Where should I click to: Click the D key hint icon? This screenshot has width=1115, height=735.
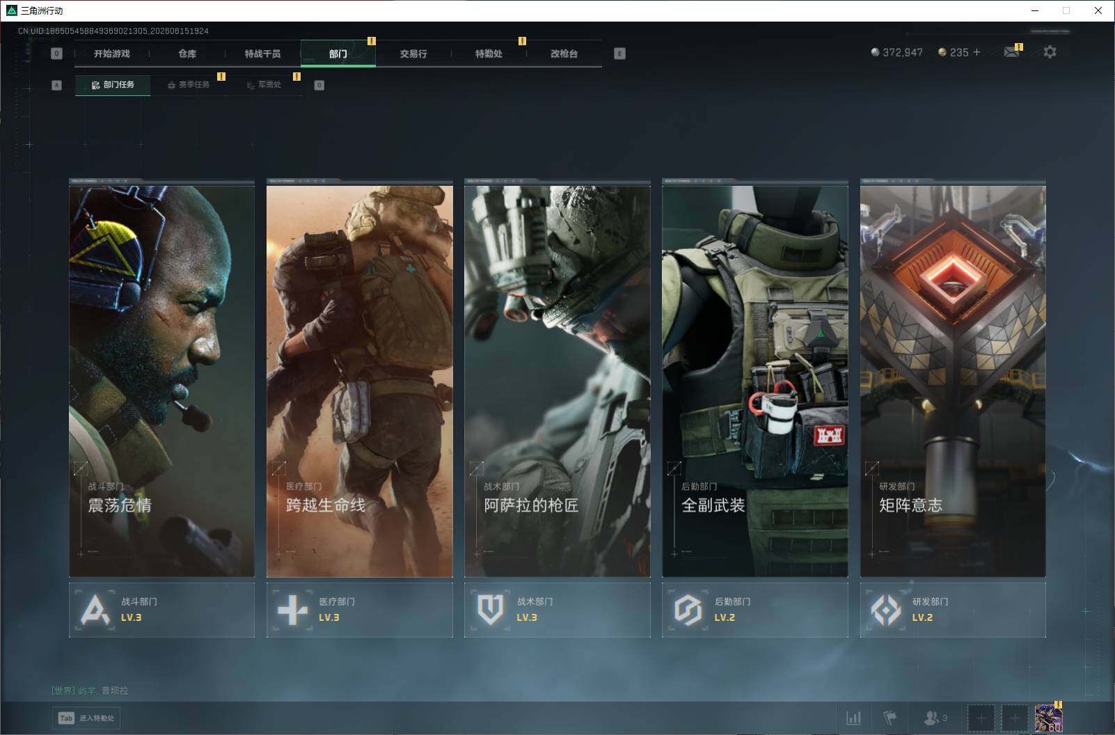click(319, 85)
